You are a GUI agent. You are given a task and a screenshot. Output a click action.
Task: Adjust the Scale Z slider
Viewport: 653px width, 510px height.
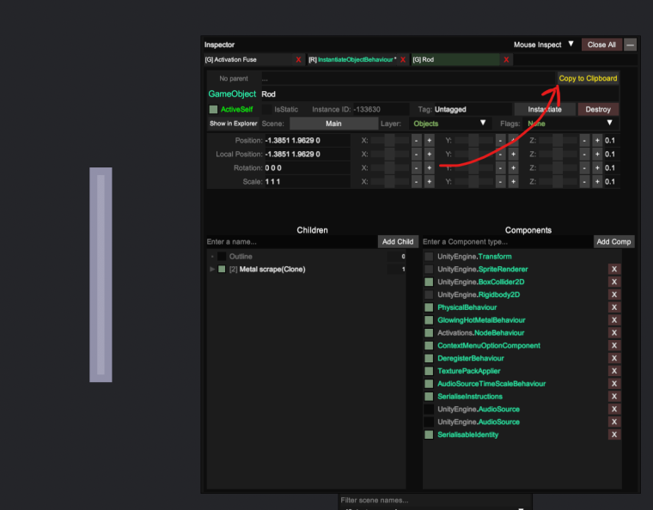click(x=558, y=182)
